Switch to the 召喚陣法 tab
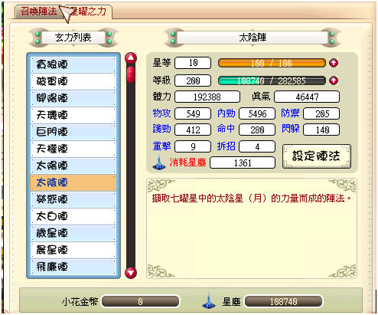The height and width of the screenshot is (315, 378). 39,11
